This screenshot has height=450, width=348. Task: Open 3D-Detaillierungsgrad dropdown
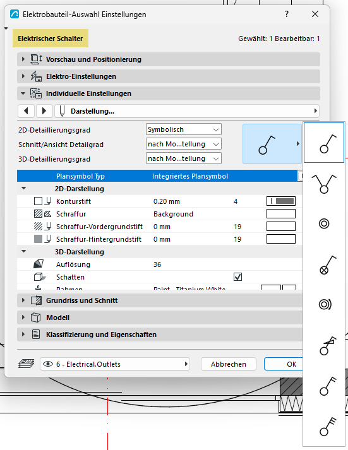coord(184,158)
